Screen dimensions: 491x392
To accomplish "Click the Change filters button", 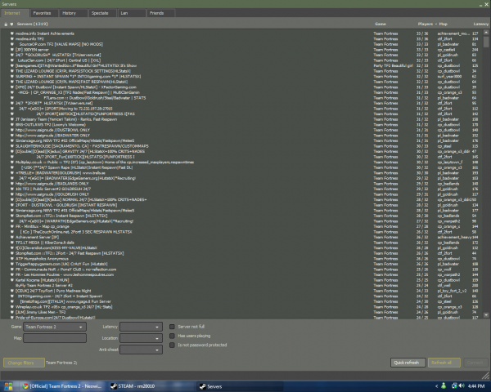I will (24, 363).
